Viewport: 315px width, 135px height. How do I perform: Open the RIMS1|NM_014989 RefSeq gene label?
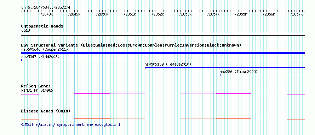[37, 90]
